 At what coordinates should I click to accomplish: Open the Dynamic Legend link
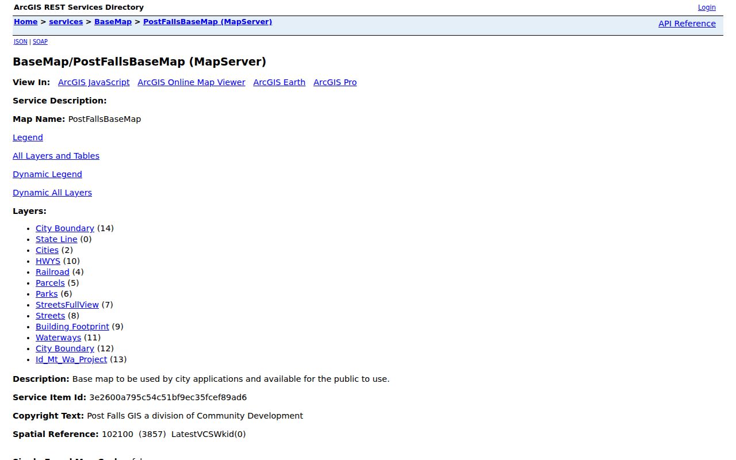[x=47, y=174]
